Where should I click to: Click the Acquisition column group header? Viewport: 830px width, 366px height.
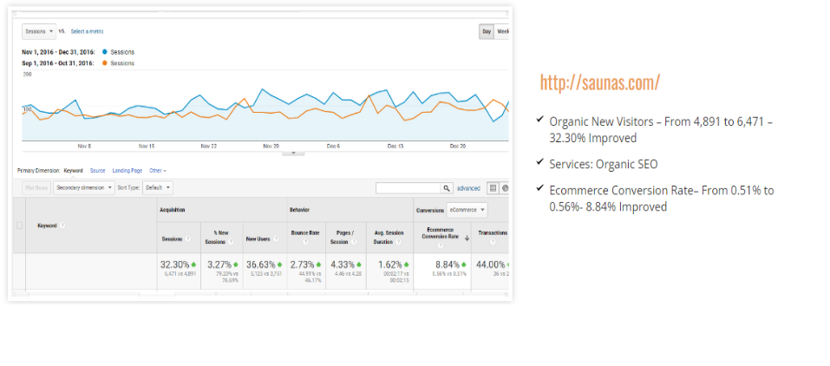pos(172,210)
